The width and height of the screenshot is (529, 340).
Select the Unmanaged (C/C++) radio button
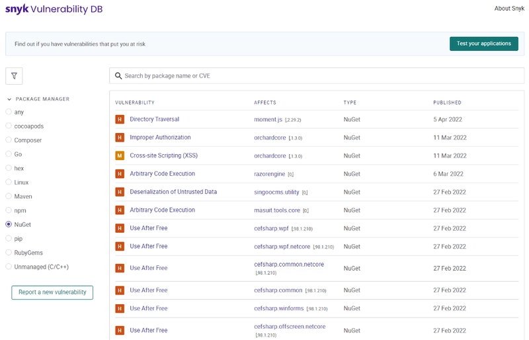click(9, 267)
